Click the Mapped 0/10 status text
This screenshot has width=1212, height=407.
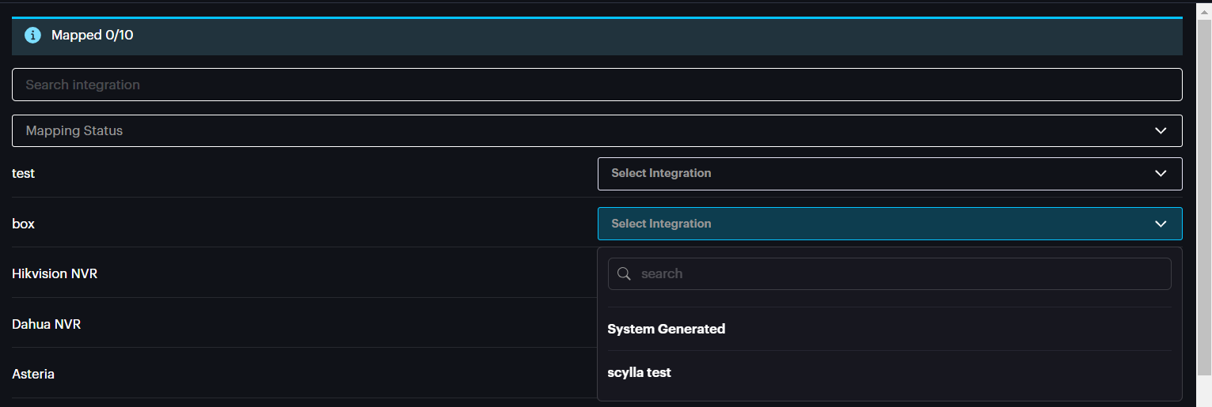(x=92, y=36)
